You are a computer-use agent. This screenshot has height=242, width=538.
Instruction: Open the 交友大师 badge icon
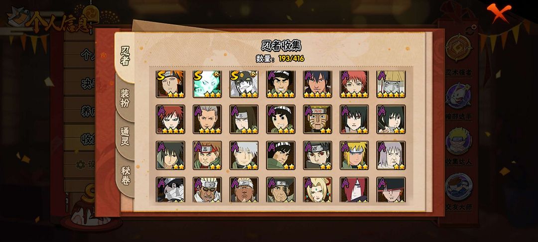(x=459, y=186)
